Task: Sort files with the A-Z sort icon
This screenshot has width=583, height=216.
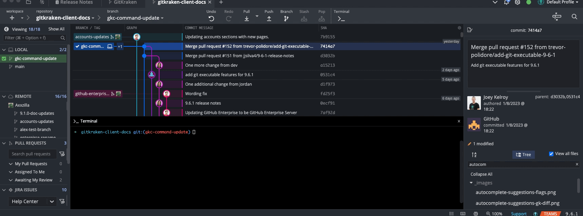Action: click(474, 155)
